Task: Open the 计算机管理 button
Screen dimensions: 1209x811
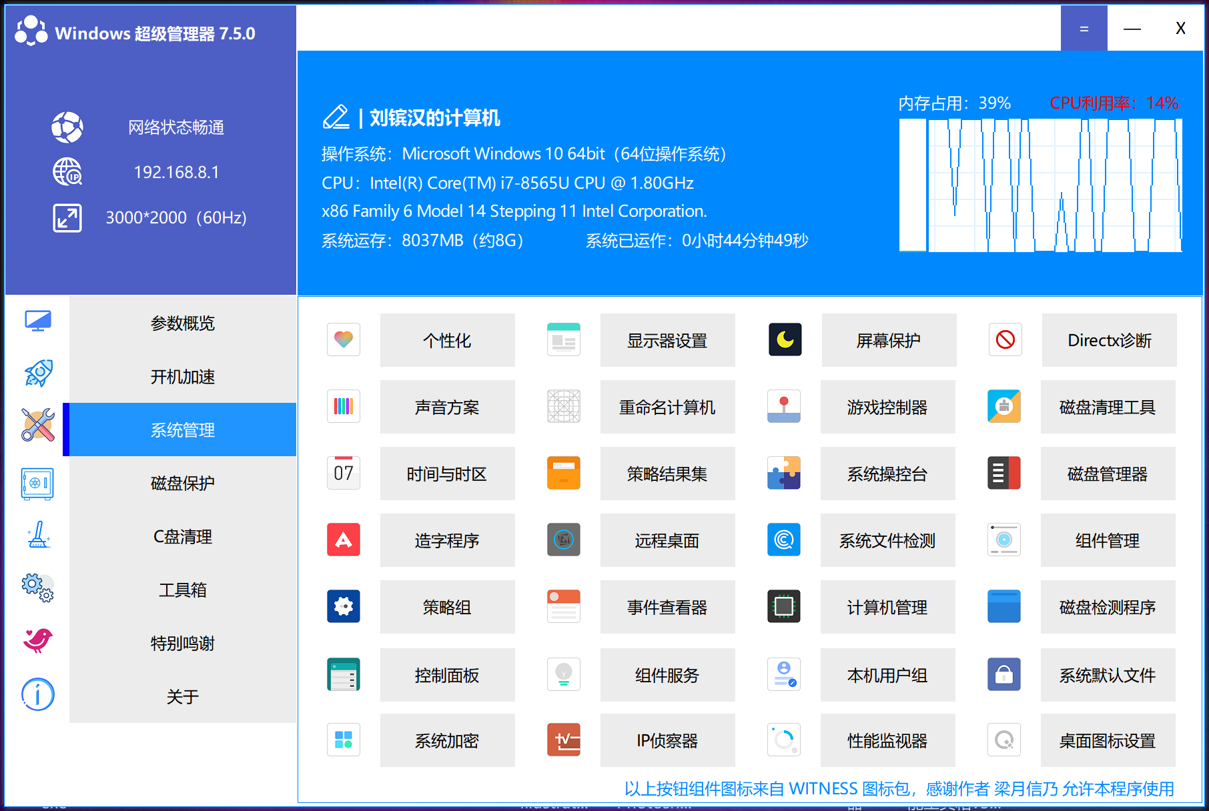Action: [x=888, y=607]
